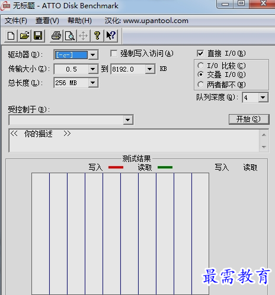Activate the context help arrow-question icon
Image resolution: width=275 pixels, height=295 pixels.
point(111,35)
